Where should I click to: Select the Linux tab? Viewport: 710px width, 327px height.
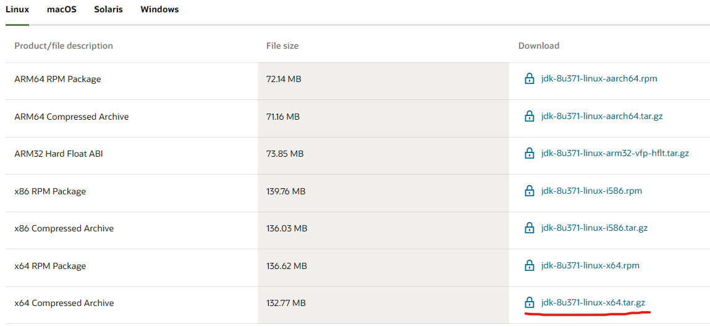coord(17,9)
